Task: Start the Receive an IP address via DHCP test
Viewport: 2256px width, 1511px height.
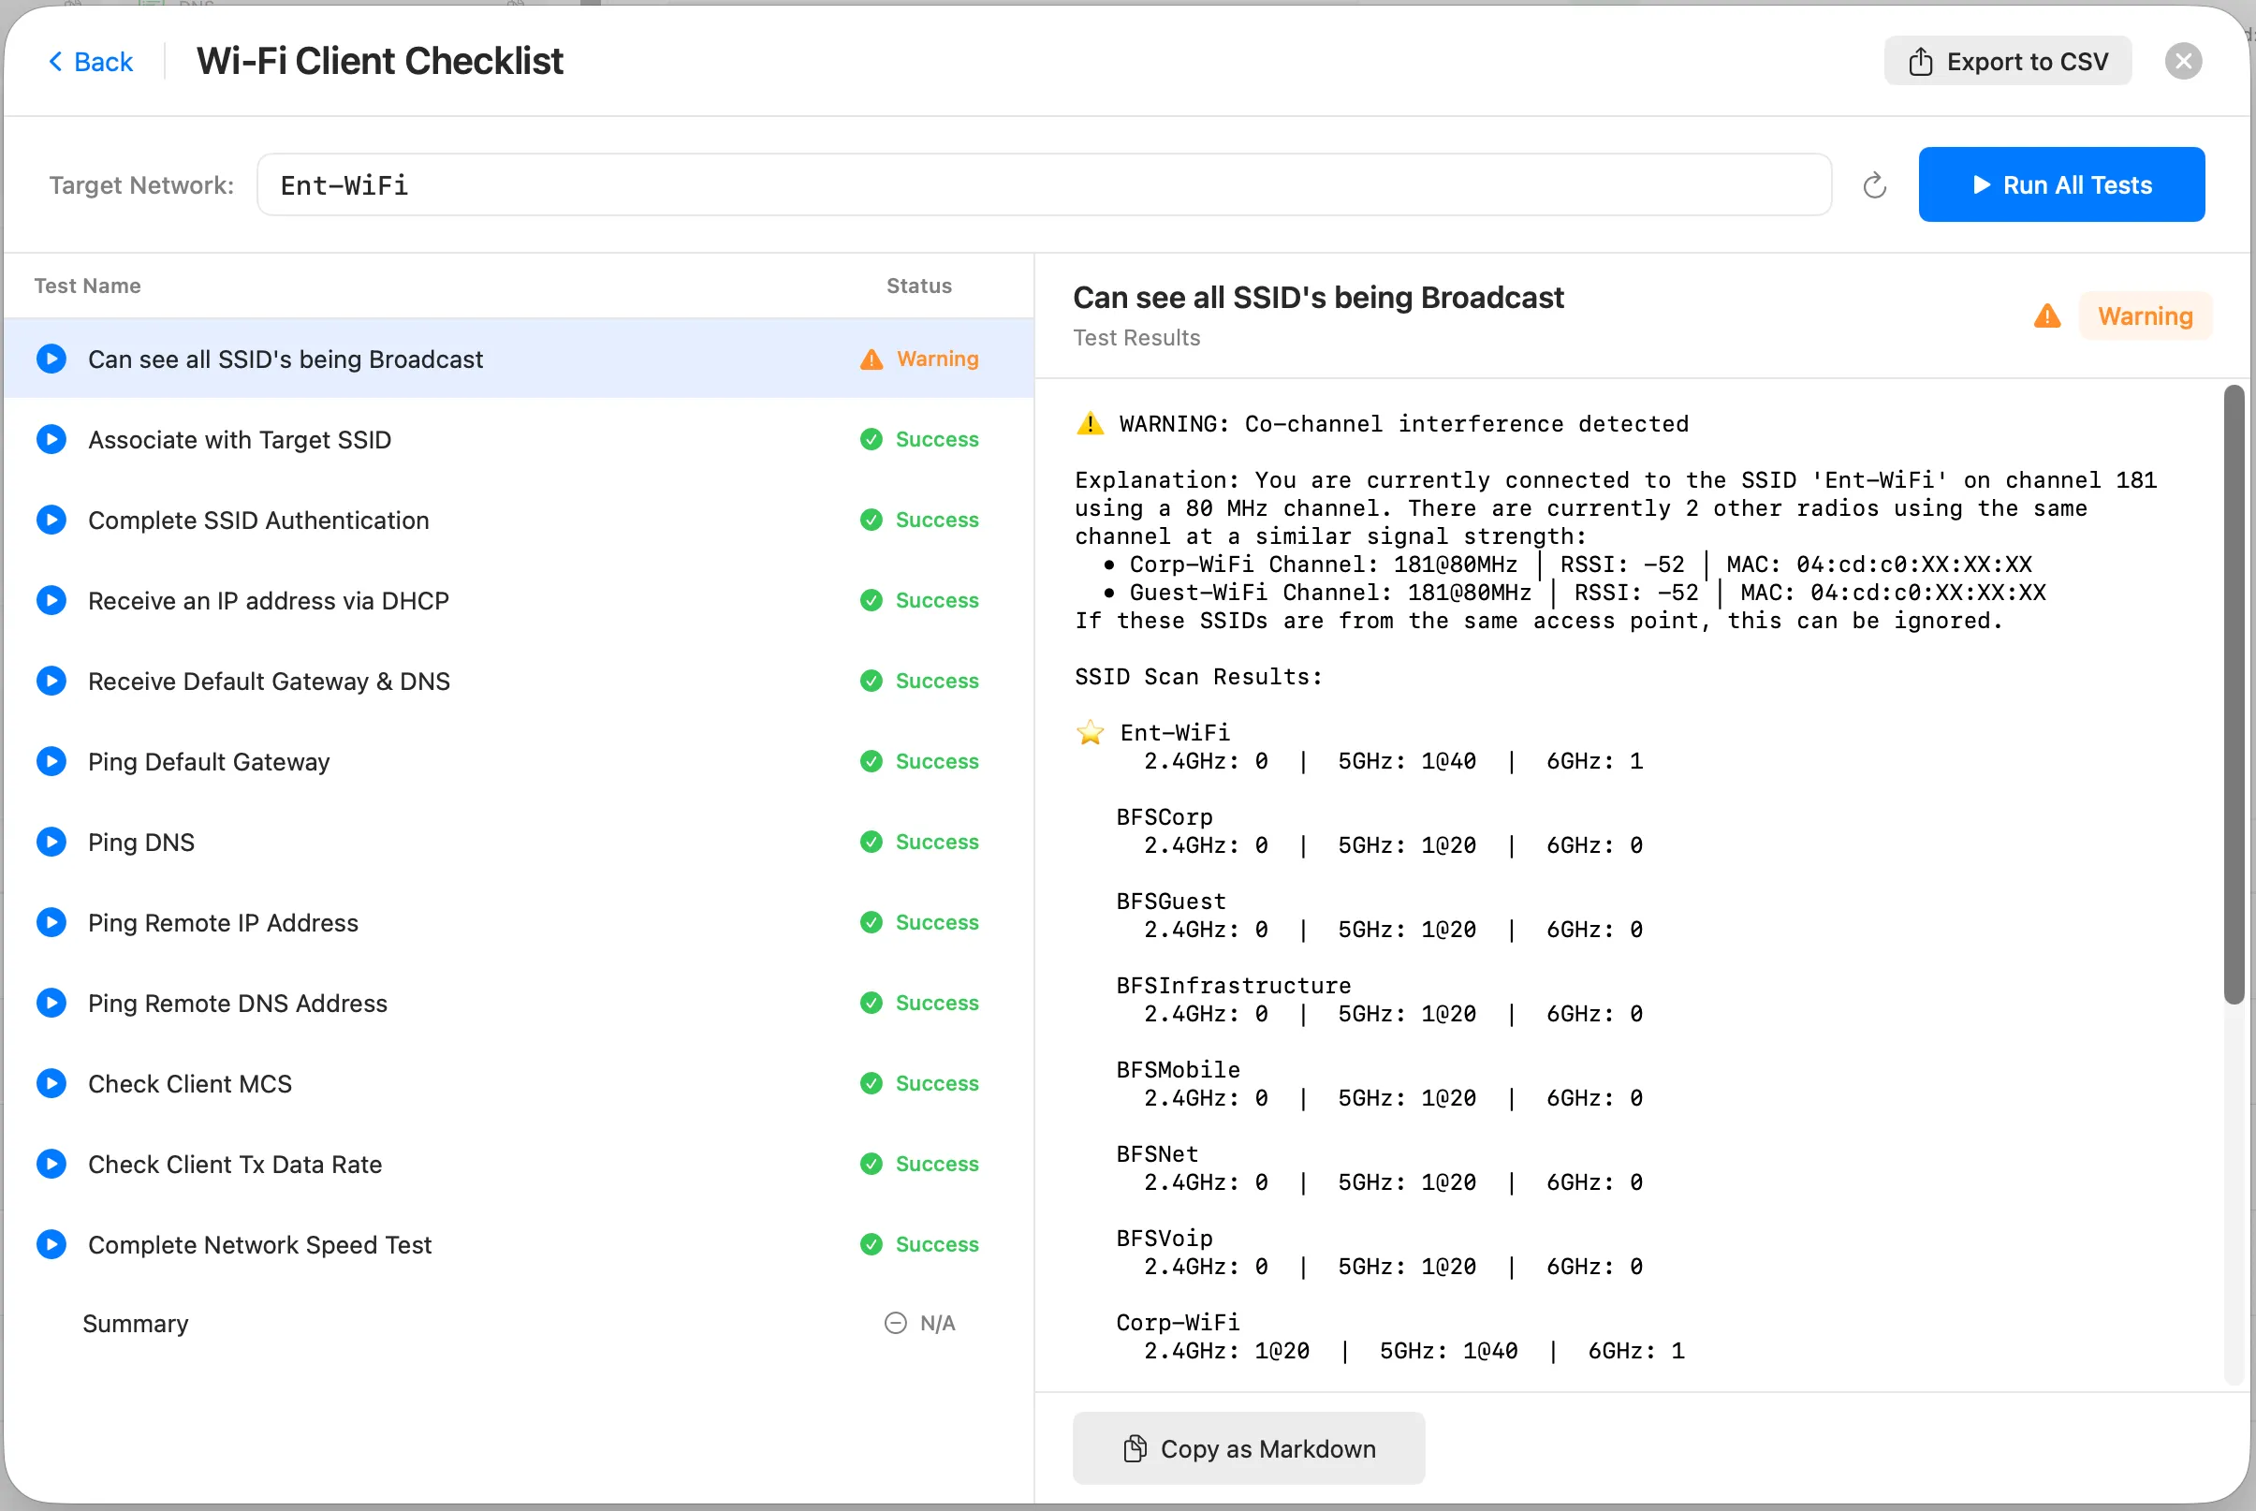Action: point(51,600)
